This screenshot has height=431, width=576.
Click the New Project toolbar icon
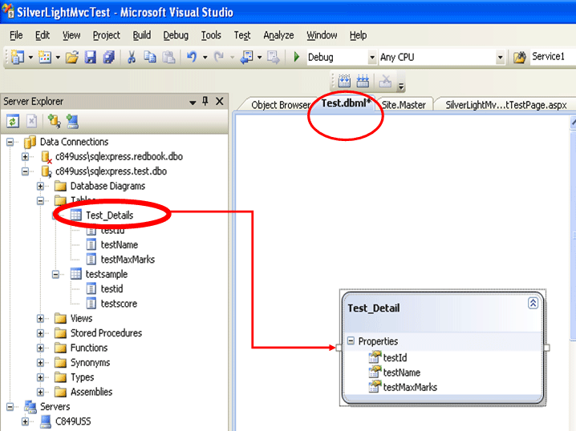(18, 57)
